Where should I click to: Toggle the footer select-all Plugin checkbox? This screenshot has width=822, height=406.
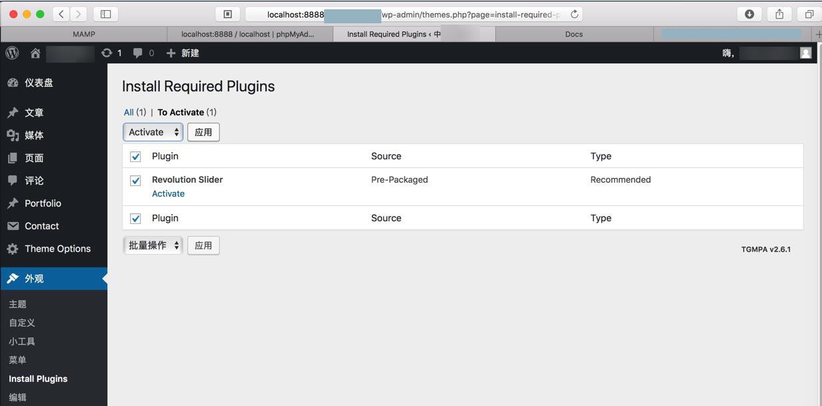pyautogui.click(x=135, y=219)
